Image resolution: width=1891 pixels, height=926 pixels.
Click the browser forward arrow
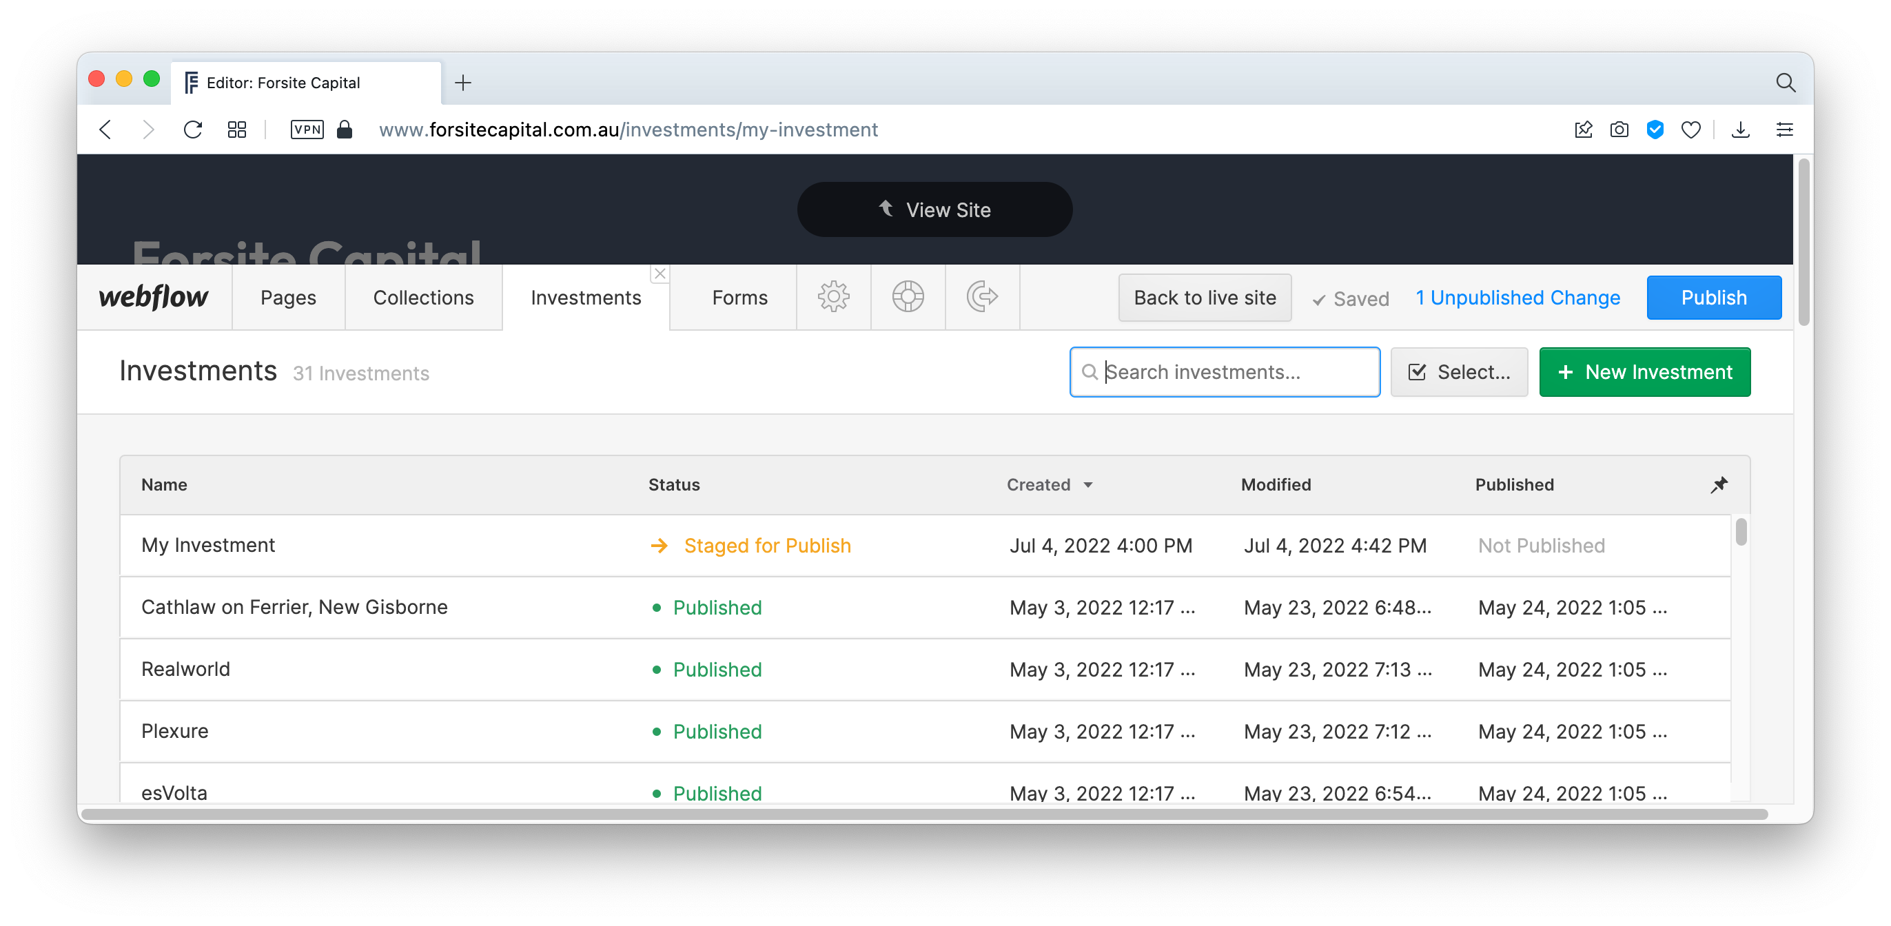click(x=148, y=130)
